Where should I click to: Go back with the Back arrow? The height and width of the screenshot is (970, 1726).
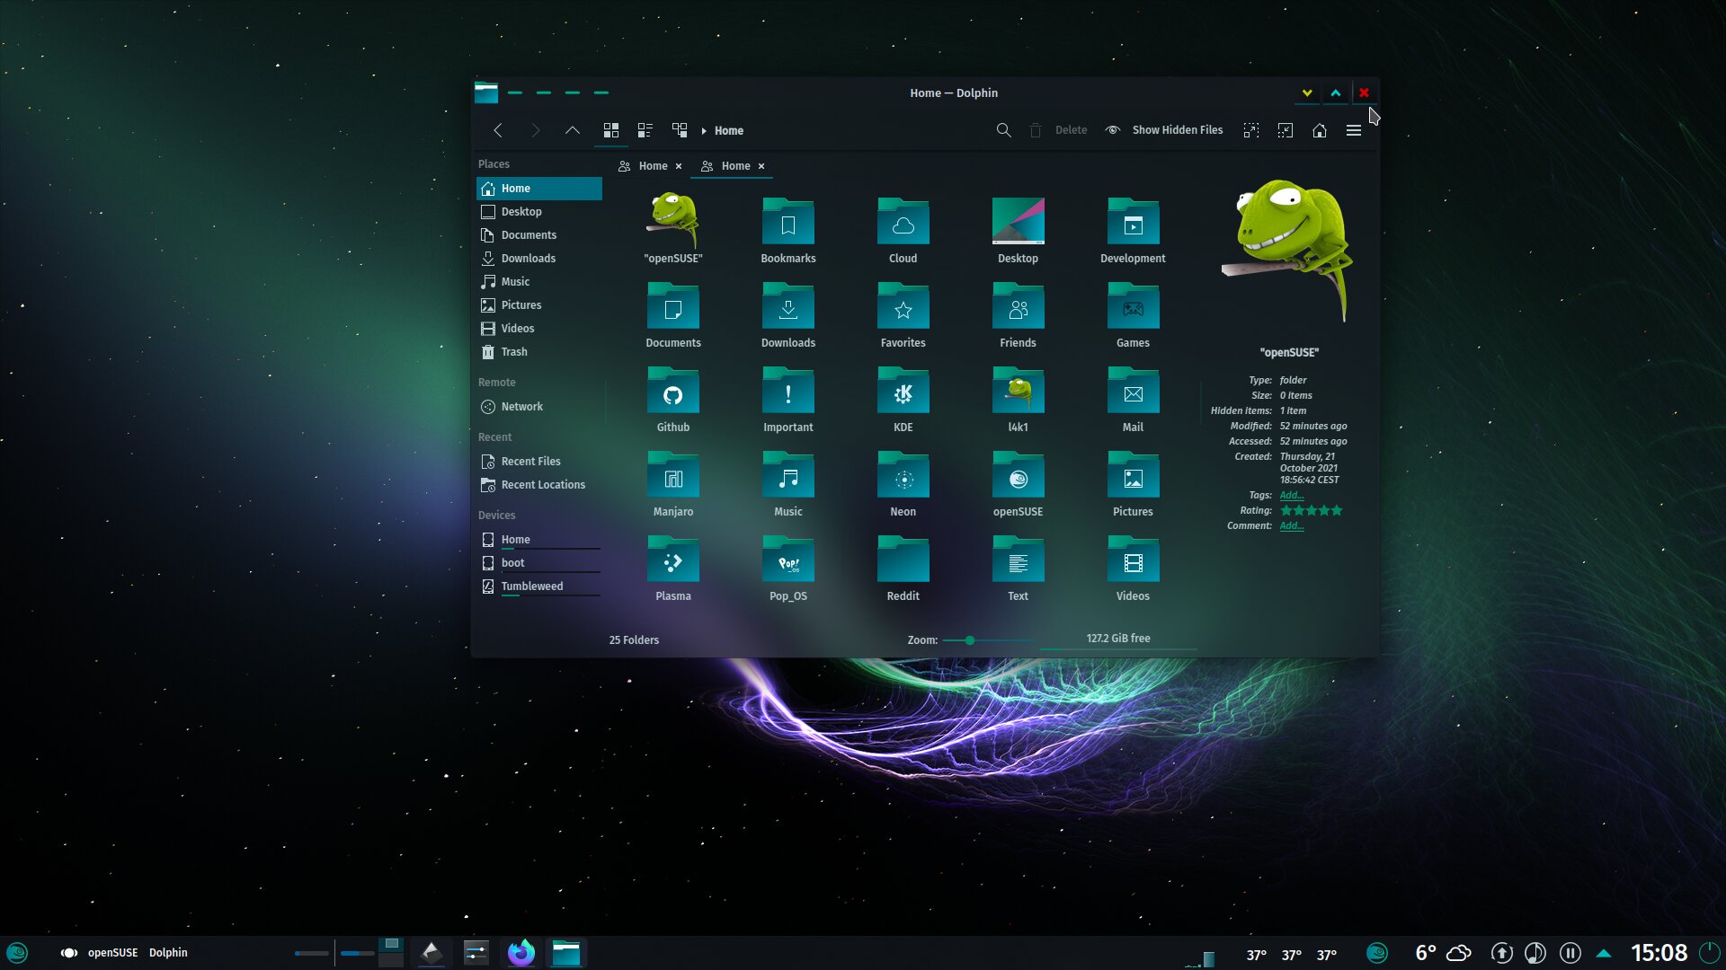point(498,130)
